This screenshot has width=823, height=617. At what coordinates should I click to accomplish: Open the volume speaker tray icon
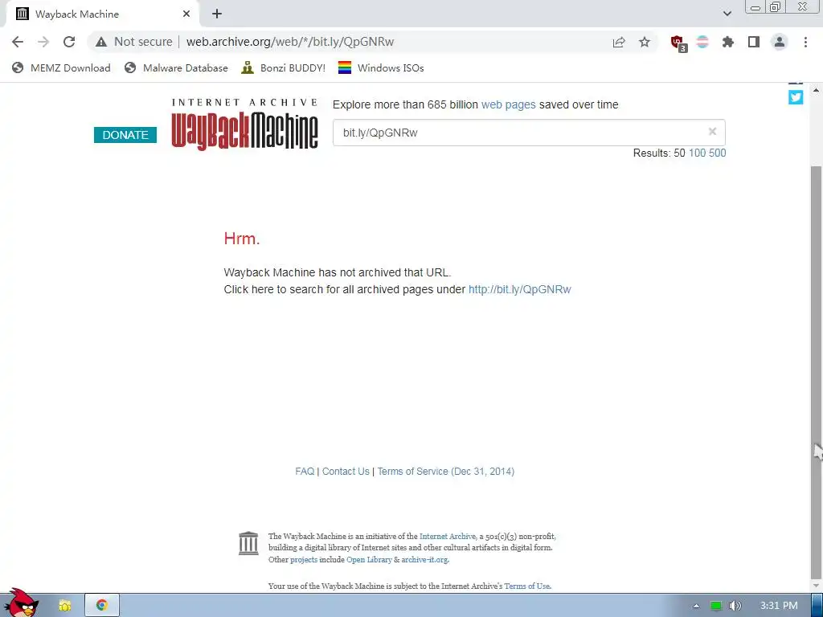pyautogui.click(x=735, y=606)
